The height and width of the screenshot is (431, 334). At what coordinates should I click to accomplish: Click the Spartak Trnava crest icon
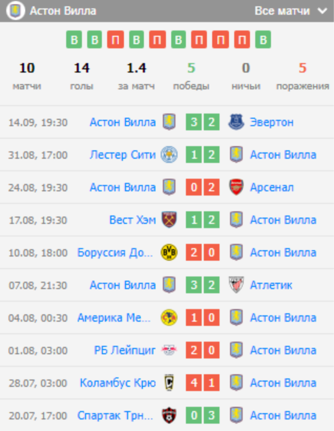169,416
